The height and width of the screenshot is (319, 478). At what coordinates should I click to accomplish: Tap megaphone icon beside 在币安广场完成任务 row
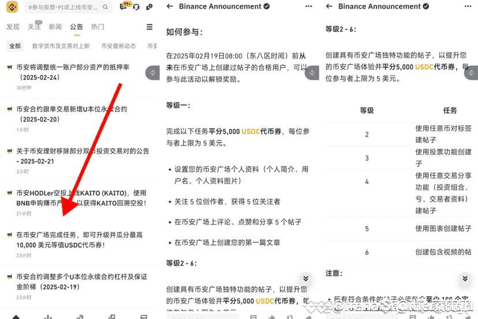coord(10,235)
